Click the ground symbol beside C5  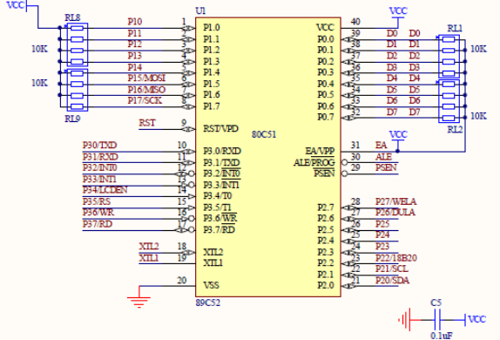coord(405,320)
